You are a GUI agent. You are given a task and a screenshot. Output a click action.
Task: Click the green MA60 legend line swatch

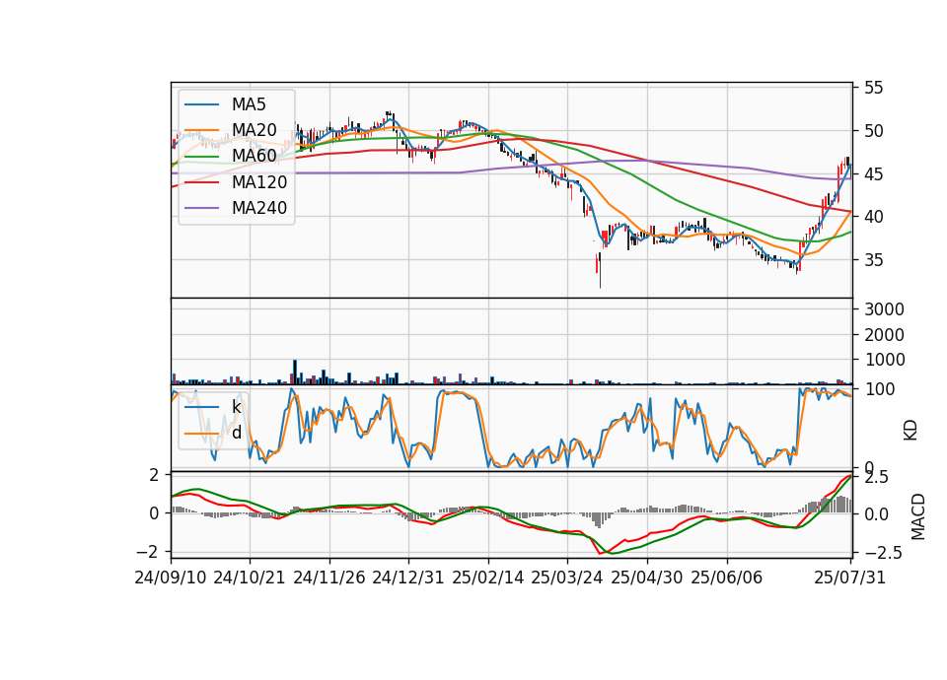(201, 157)
